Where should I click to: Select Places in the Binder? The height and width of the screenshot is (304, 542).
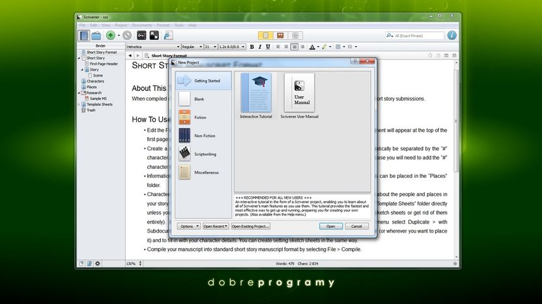pyautogui.click(x=92, y=87)
